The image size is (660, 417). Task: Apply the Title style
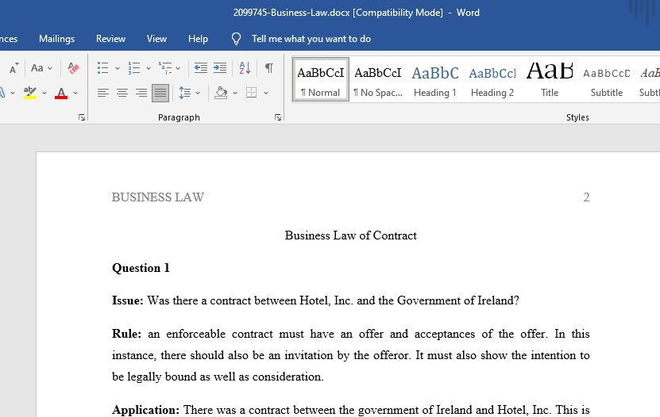point(550,80)
